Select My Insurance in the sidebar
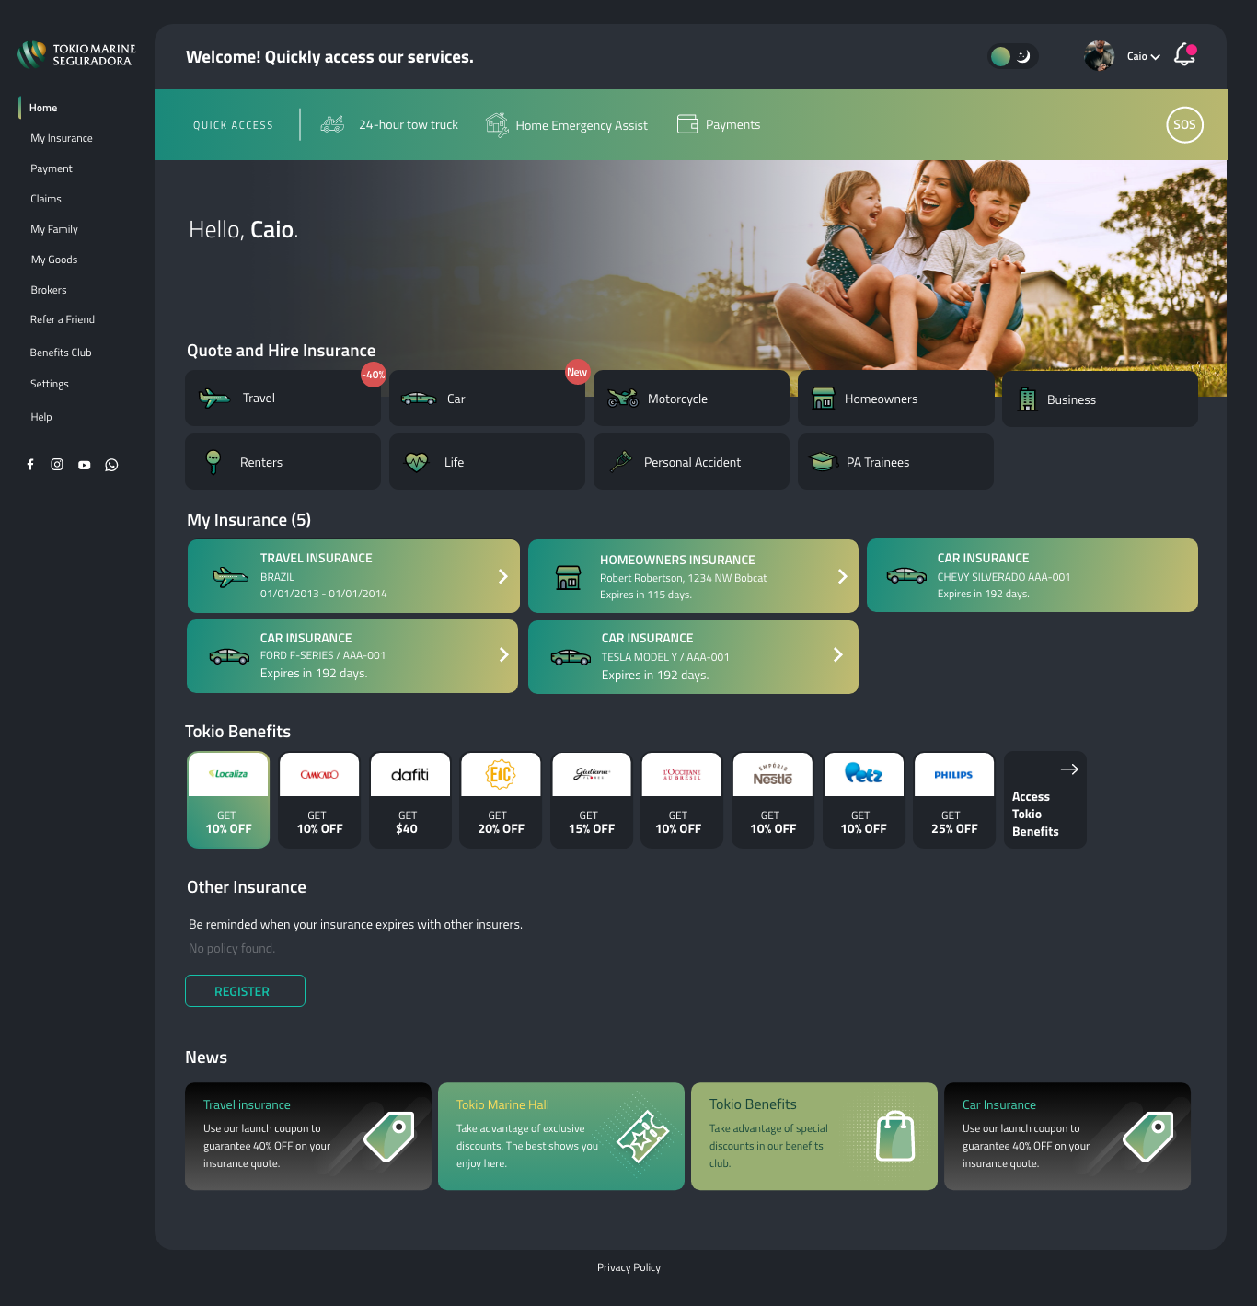Viewport: 1257px width, 1306px height. click(62, 138)
